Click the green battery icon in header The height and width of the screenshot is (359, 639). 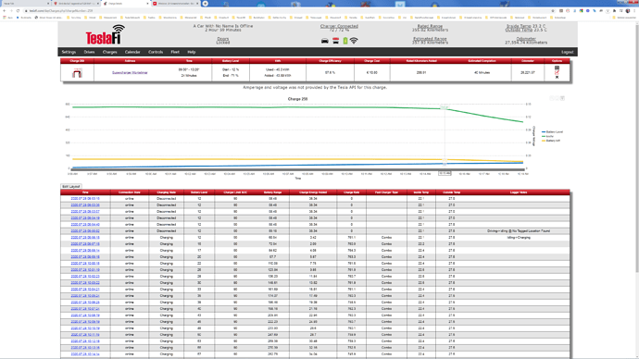tap(345, 41)
